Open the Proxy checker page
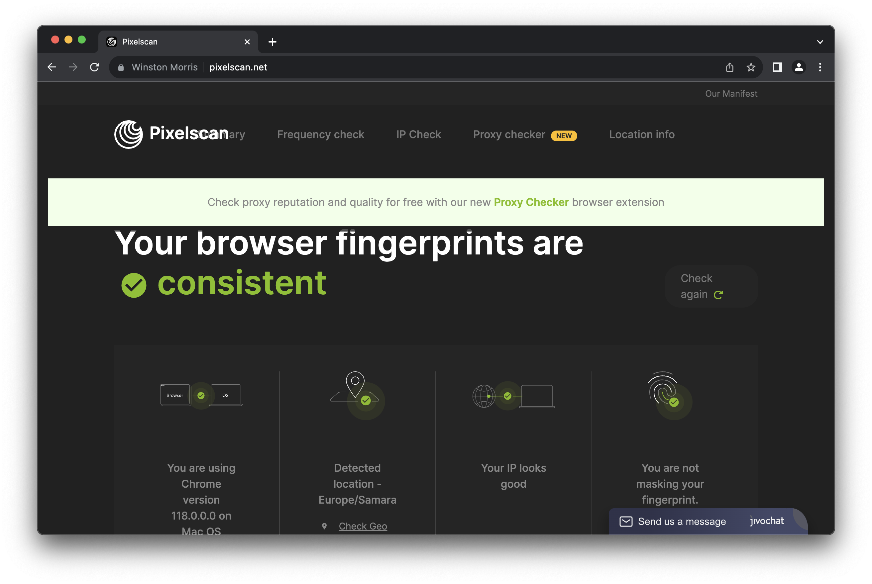 [x=509, y=135]
